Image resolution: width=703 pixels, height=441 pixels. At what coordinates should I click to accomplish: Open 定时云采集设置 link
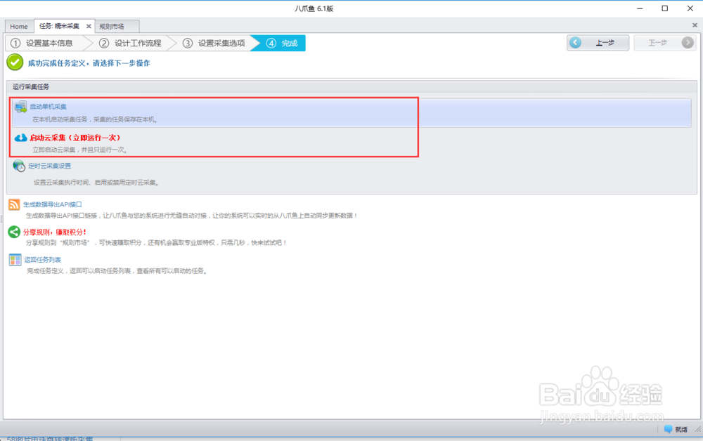50,166
